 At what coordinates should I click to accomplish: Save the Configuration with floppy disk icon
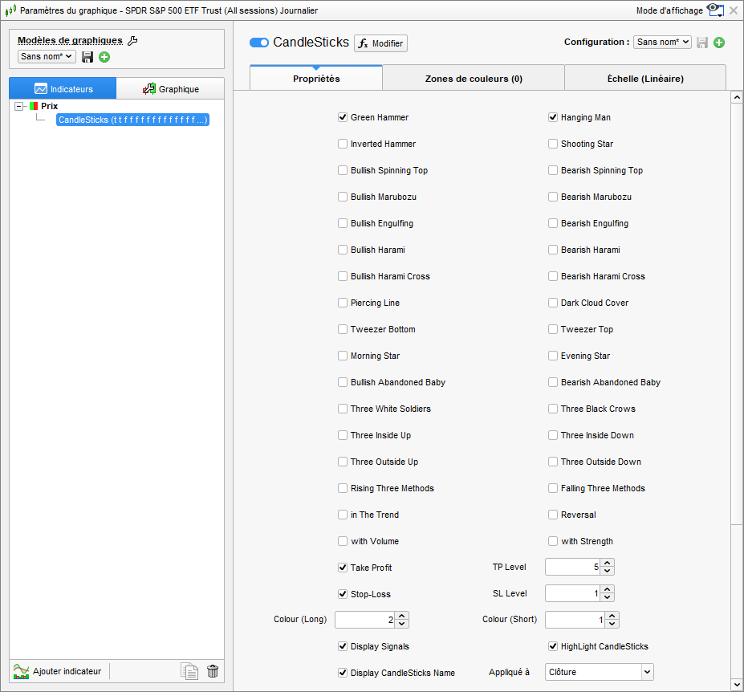click(x=702, y=43)
